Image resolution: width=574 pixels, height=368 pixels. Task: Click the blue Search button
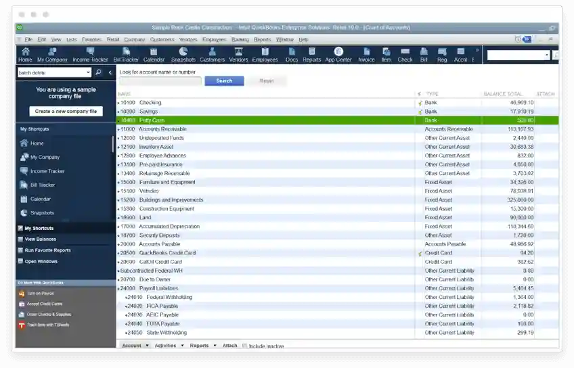[225, 80]
